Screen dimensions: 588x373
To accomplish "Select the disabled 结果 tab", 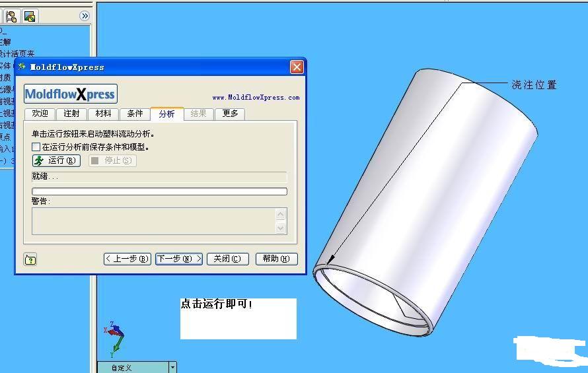I will point(198,114).
